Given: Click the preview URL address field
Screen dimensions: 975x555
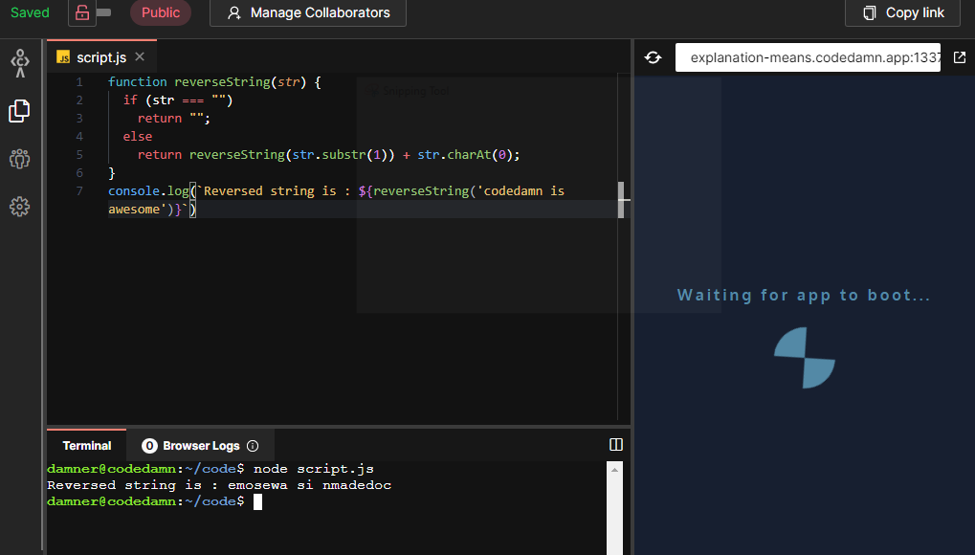Looking at the screenshot, I should coord(808,57).
